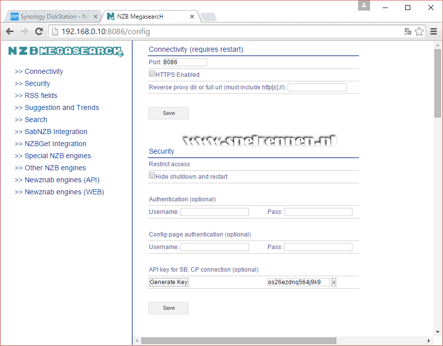443x346 pixels.
Task: Click the horizontal scrollbar thumb
Action: tap(239, 340)
